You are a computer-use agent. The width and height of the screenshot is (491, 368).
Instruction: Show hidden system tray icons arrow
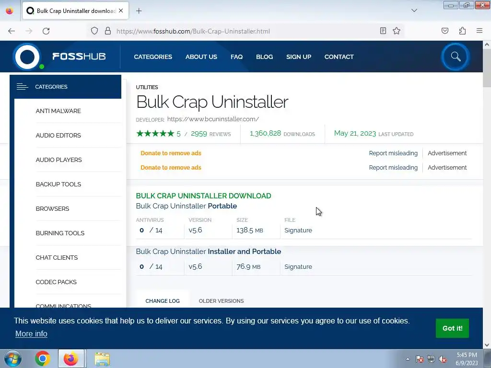408,359
